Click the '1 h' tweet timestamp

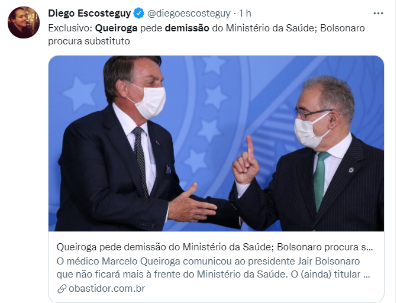(x=245, y=14)
